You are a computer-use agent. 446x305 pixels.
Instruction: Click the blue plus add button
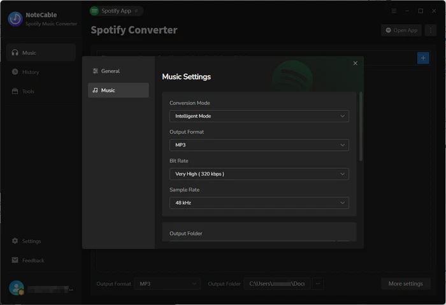423,58
